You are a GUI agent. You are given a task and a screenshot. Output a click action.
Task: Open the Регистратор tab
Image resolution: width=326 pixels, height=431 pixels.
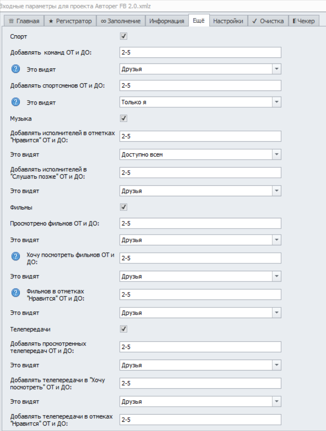[x=70, y=21]
